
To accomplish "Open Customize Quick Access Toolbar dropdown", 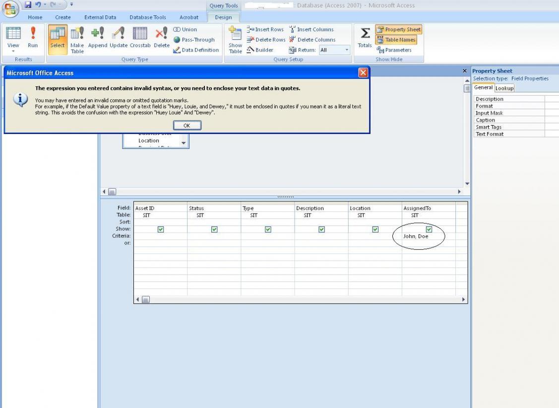I will point(71,4).
